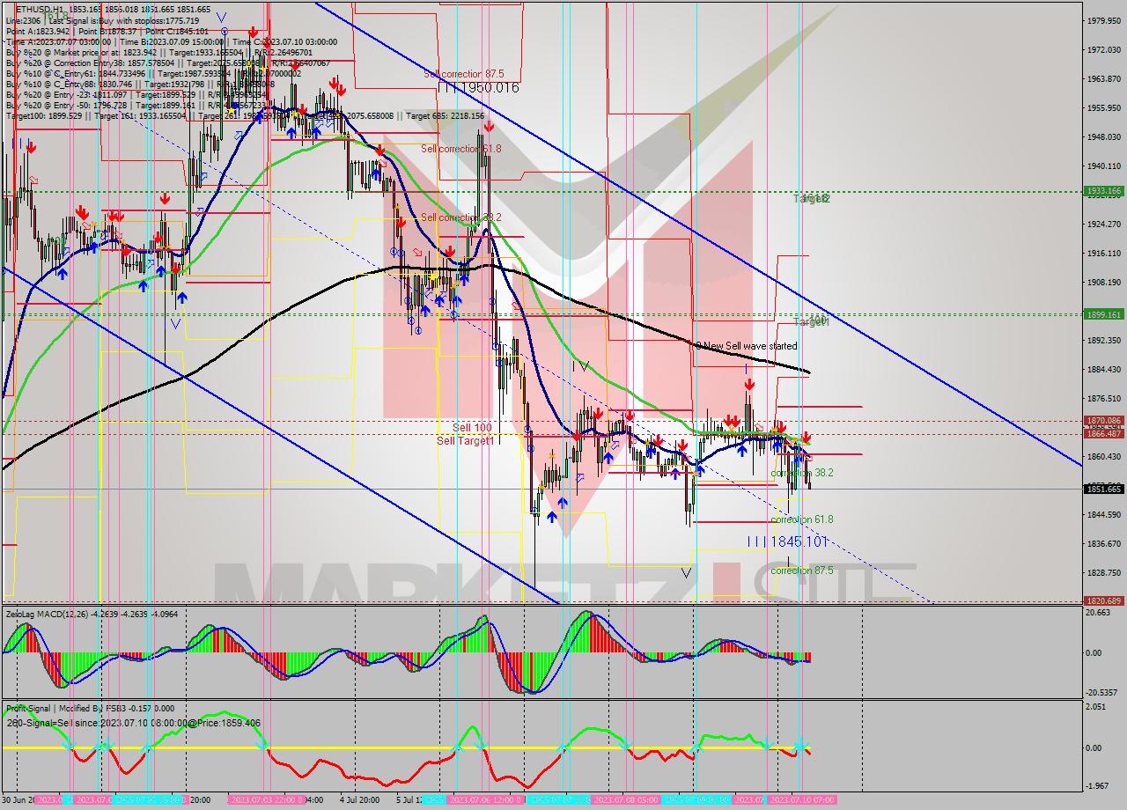The height and width of the screenshot is (810, 1127).
Task: Click the pink '2023.07.10 07:00' time marker
Action: click(801, 799)
